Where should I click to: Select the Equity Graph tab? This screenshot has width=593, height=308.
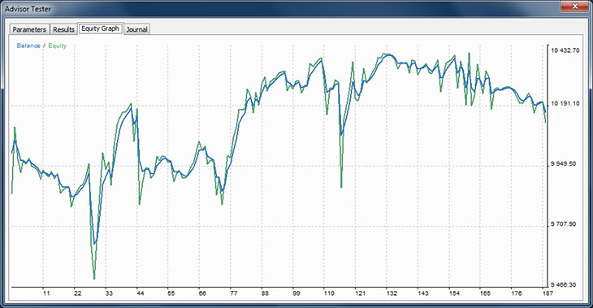[x=100, y=28]
